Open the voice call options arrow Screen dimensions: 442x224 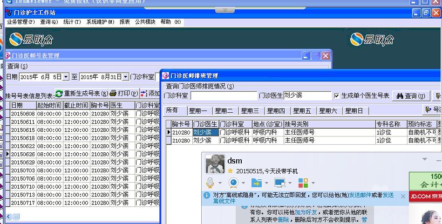(220, 183)
